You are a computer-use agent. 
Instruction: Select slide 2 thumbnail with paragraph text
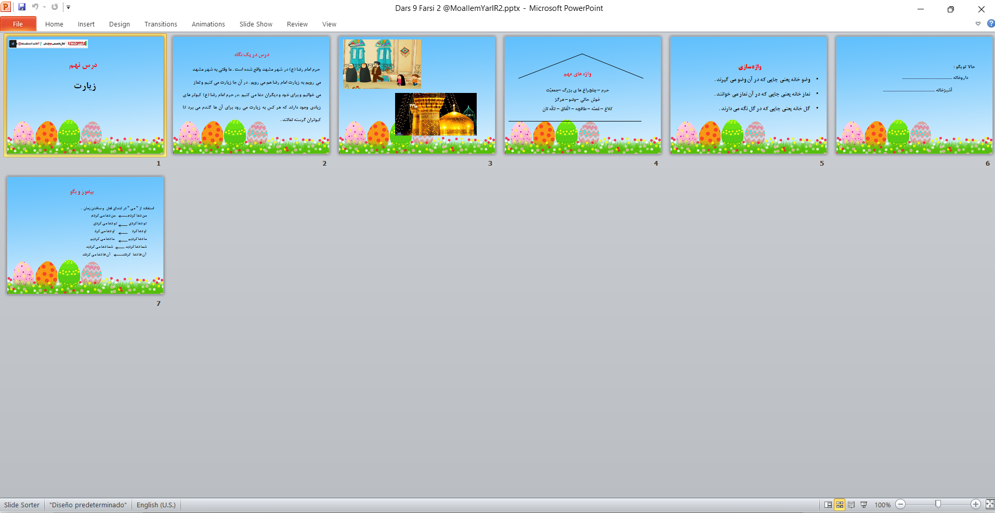click(x=251, y=95)
